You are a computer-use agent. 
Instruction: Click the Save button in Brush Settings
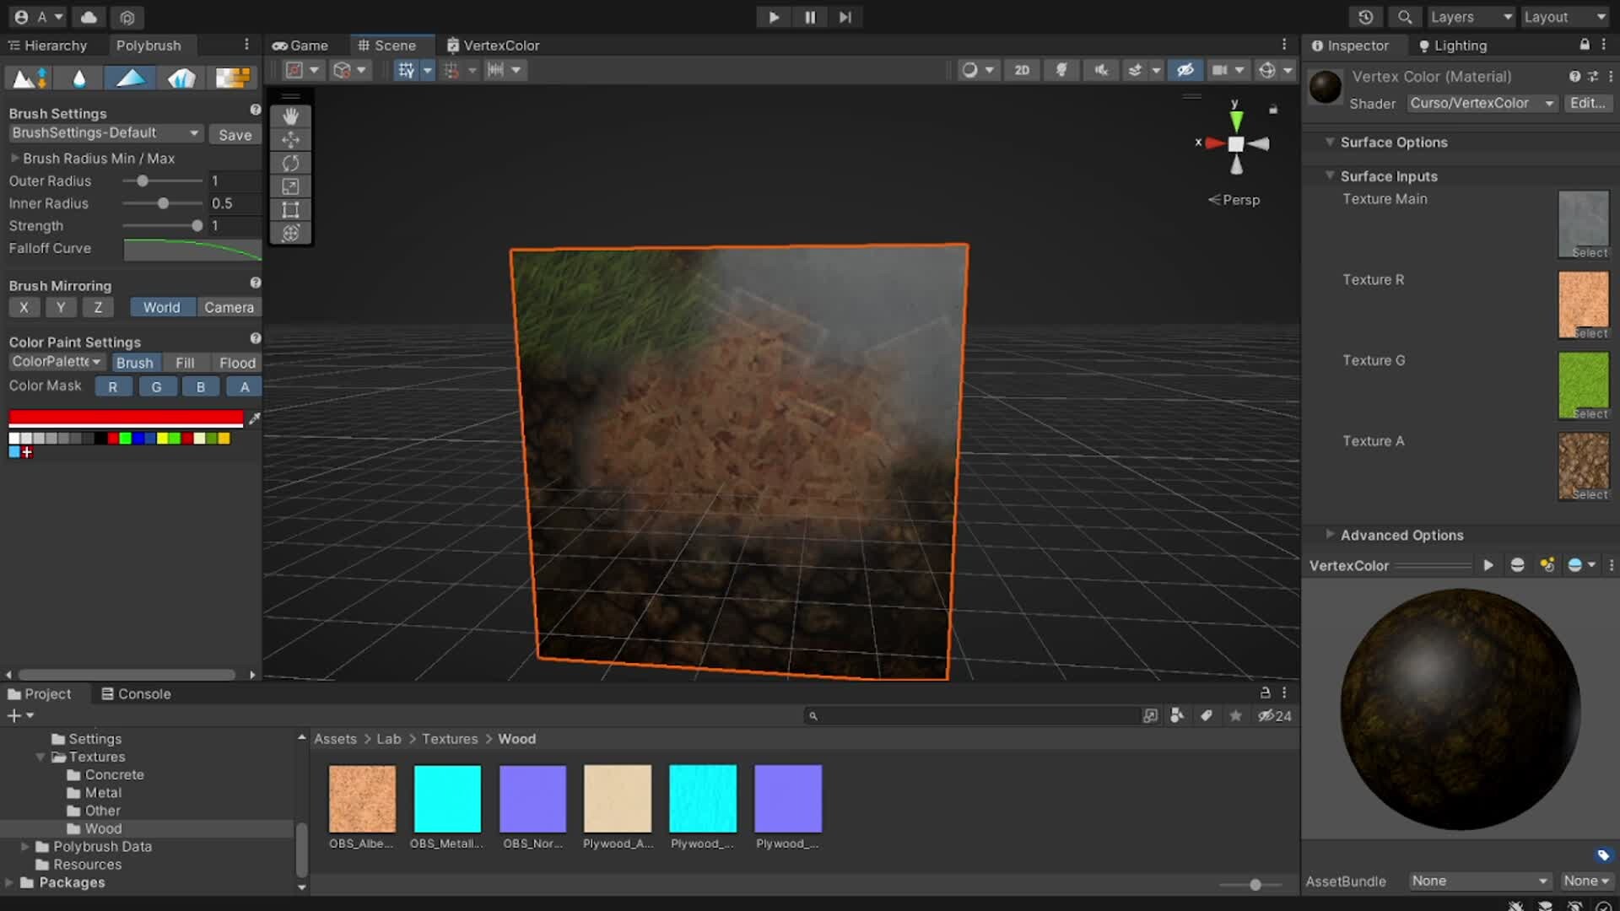pos(235,134)
